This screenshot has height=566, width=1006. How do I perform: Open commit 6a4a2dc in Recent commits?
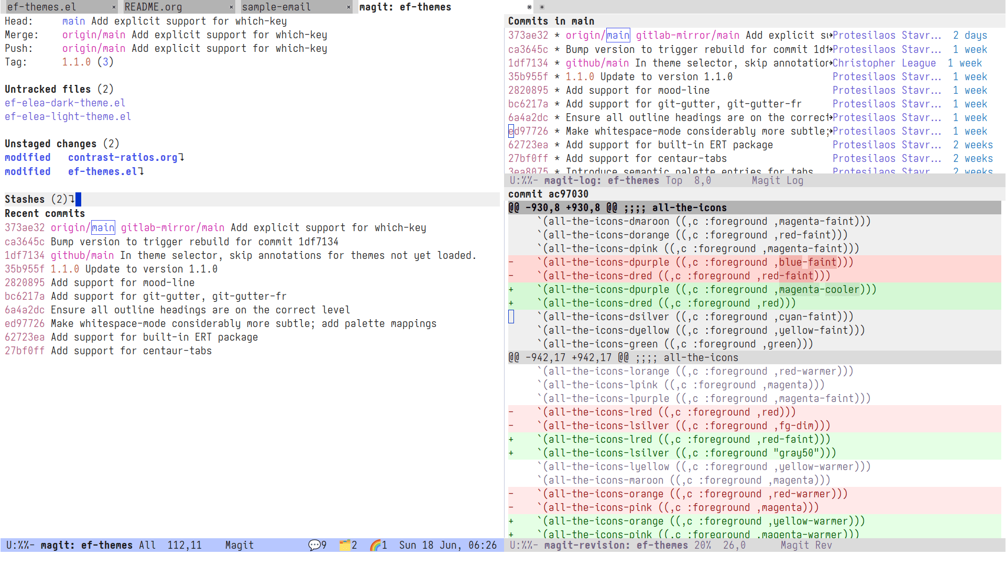[25, 310]
